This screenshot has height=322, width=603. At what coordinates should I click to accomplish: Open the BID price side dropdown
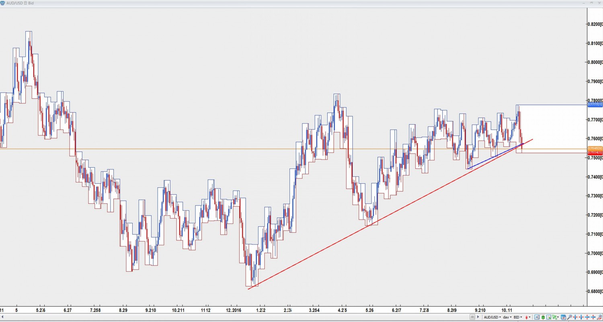pos(518,317)
